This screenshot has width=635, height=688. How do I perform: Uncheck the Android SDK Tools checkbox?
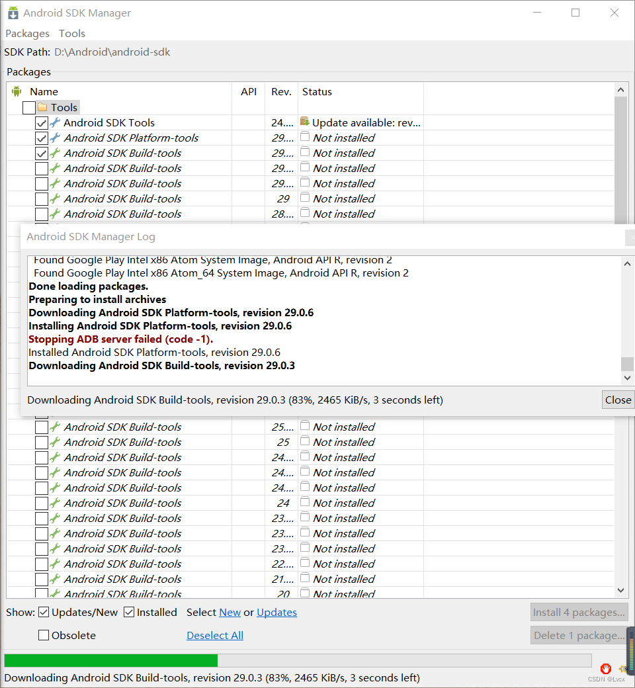point(42,123)
